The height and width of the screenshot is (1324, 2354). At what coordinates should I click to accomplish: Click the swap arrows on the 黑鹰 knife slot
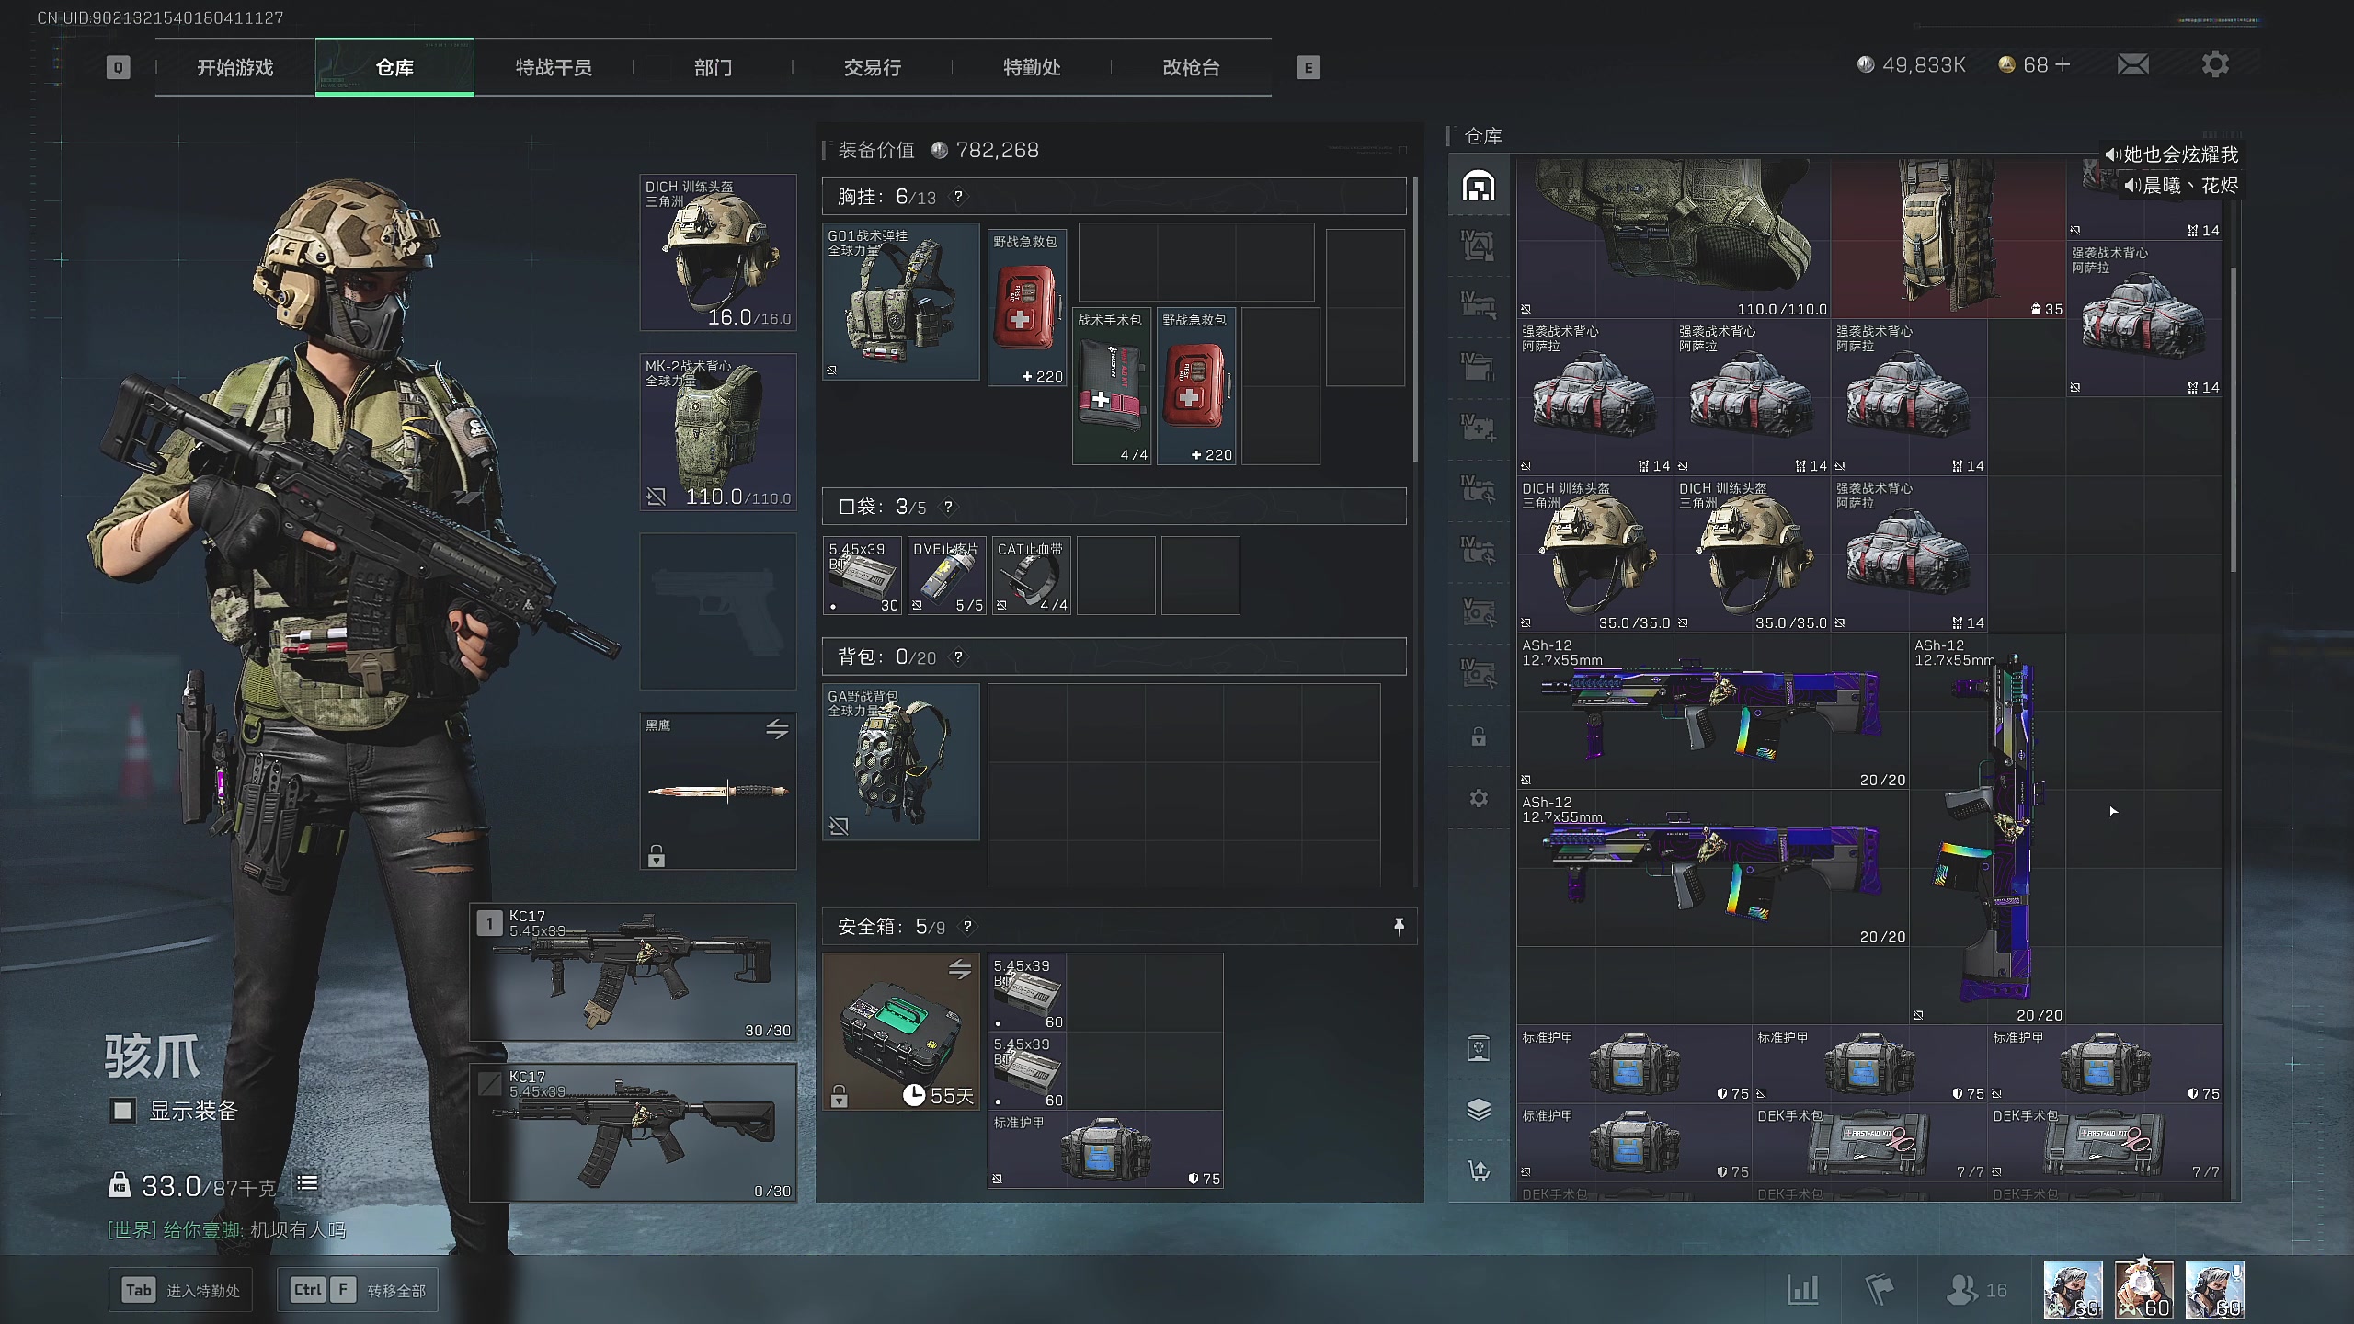pos(777,730)
